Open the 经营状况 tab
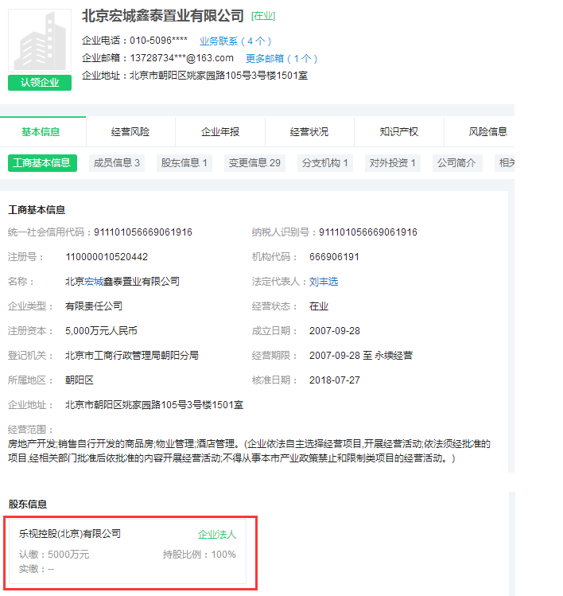The image size is (563, 596). 309,132
